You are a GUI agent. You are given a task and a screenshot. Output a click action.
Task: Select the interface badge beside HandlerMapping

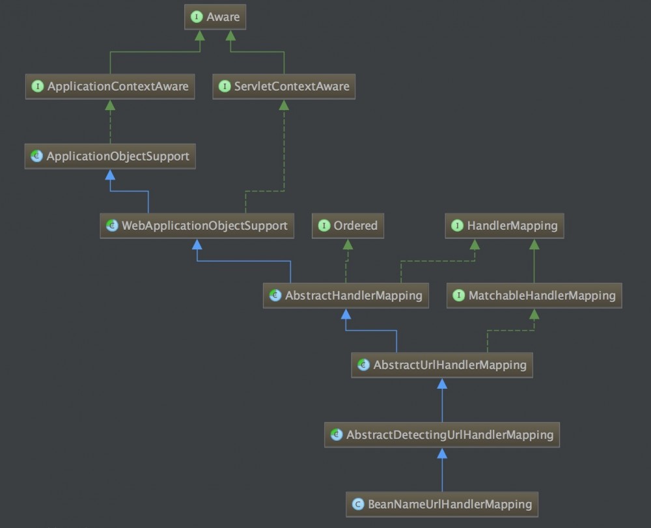[456, 226]
